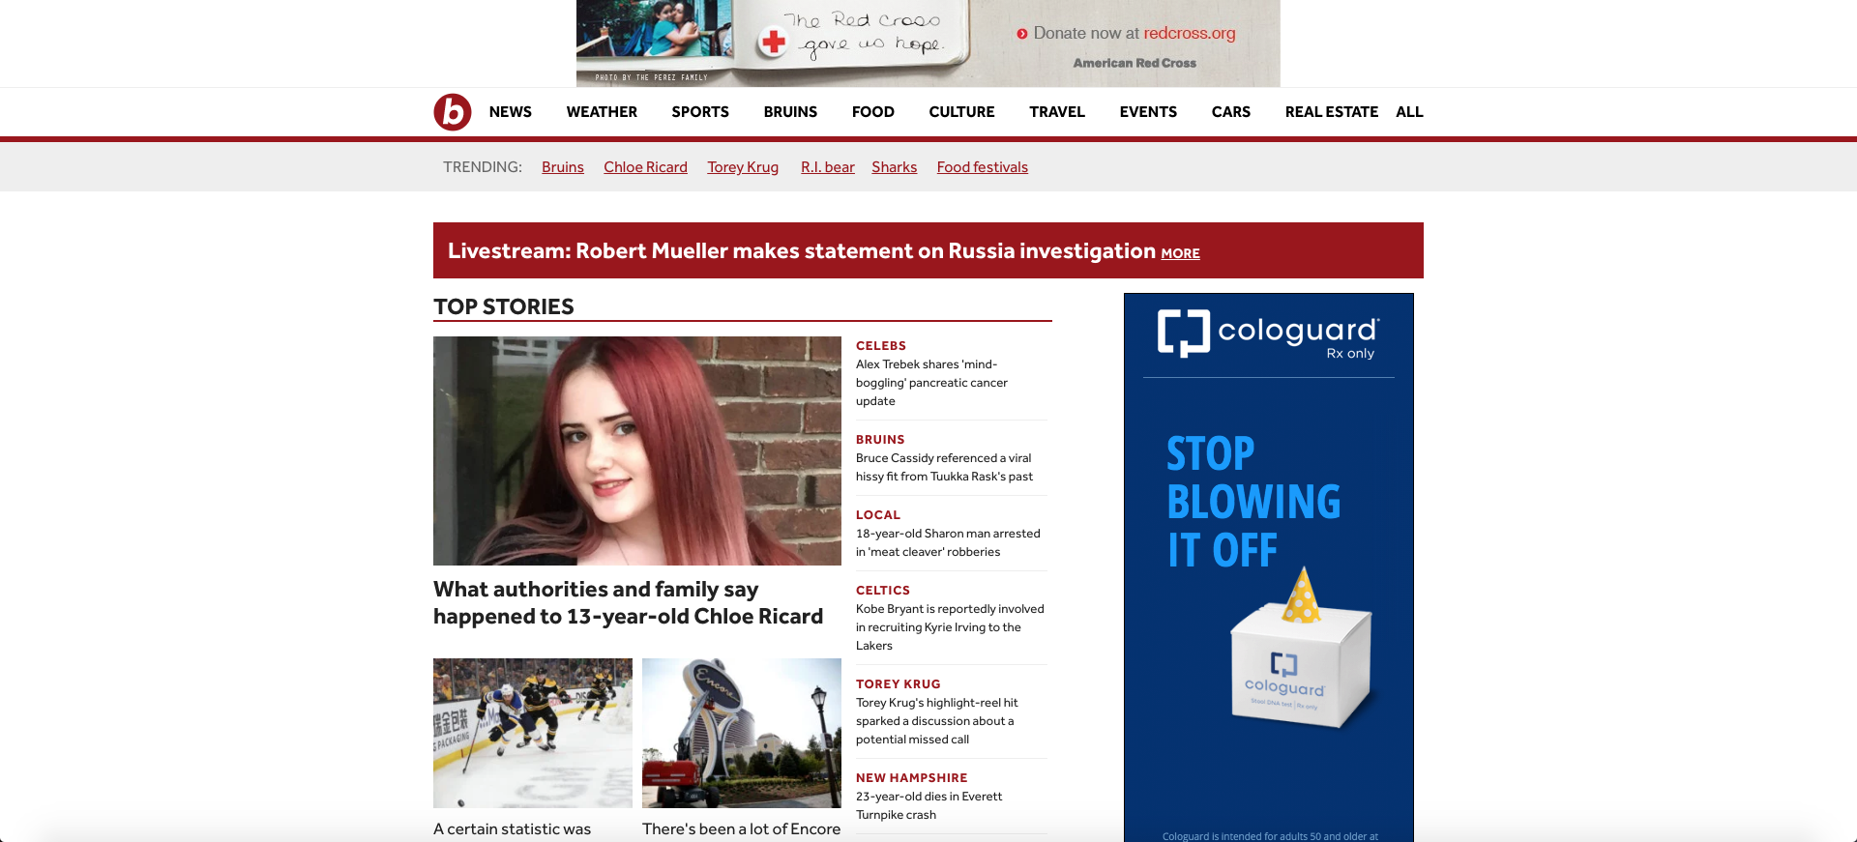1857x842 pixels.
Task: Go to the TRAVEL section
Action: point(1057,112)
